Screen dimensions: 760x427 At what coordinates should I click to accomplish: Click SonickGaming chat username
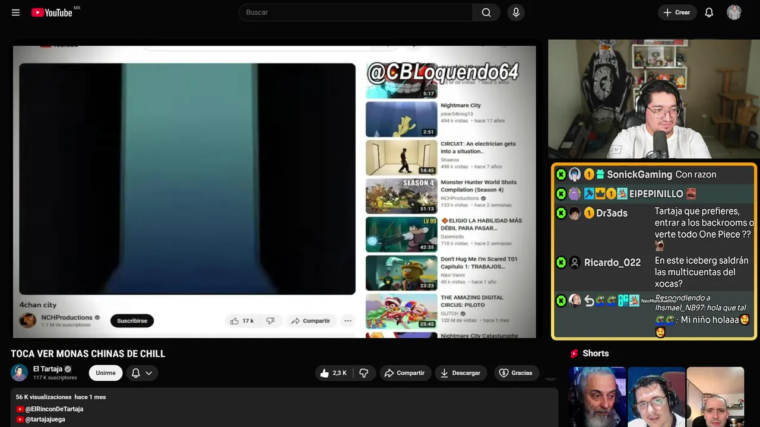639,174
